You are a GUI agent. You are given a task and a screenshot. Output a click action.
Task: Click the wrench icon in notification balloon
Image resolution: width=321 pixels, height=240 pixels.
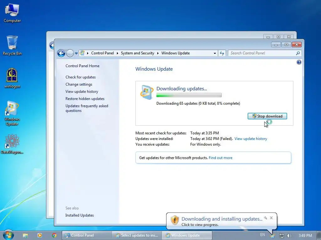(x=265, y=218)
